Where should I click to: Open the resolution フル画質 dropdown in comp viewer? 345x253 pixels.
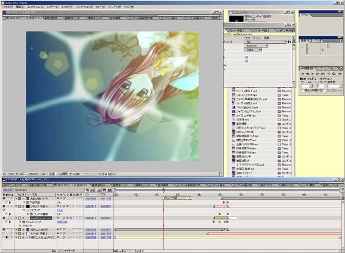[64, 174]
